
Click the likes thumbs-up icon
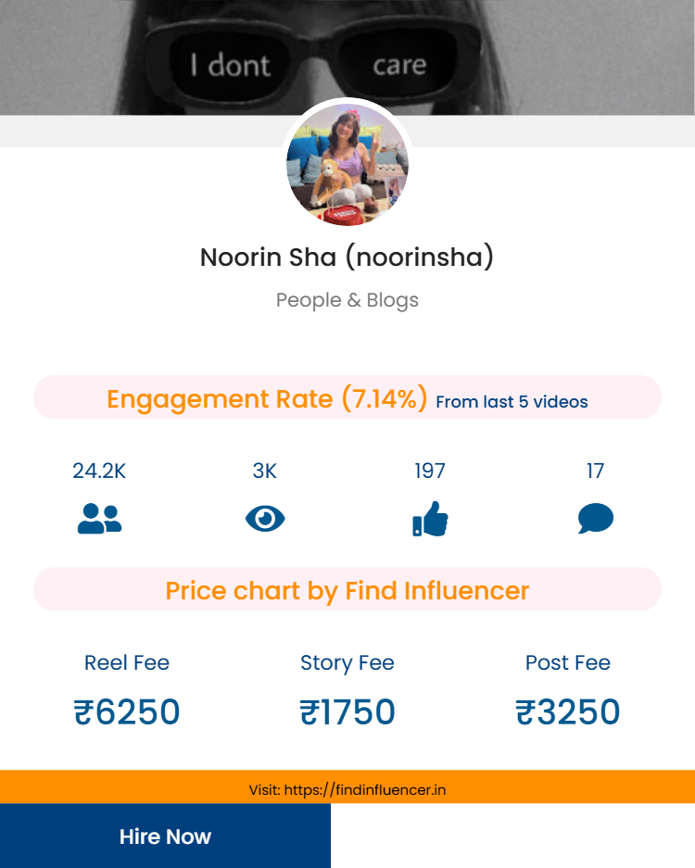430,519
